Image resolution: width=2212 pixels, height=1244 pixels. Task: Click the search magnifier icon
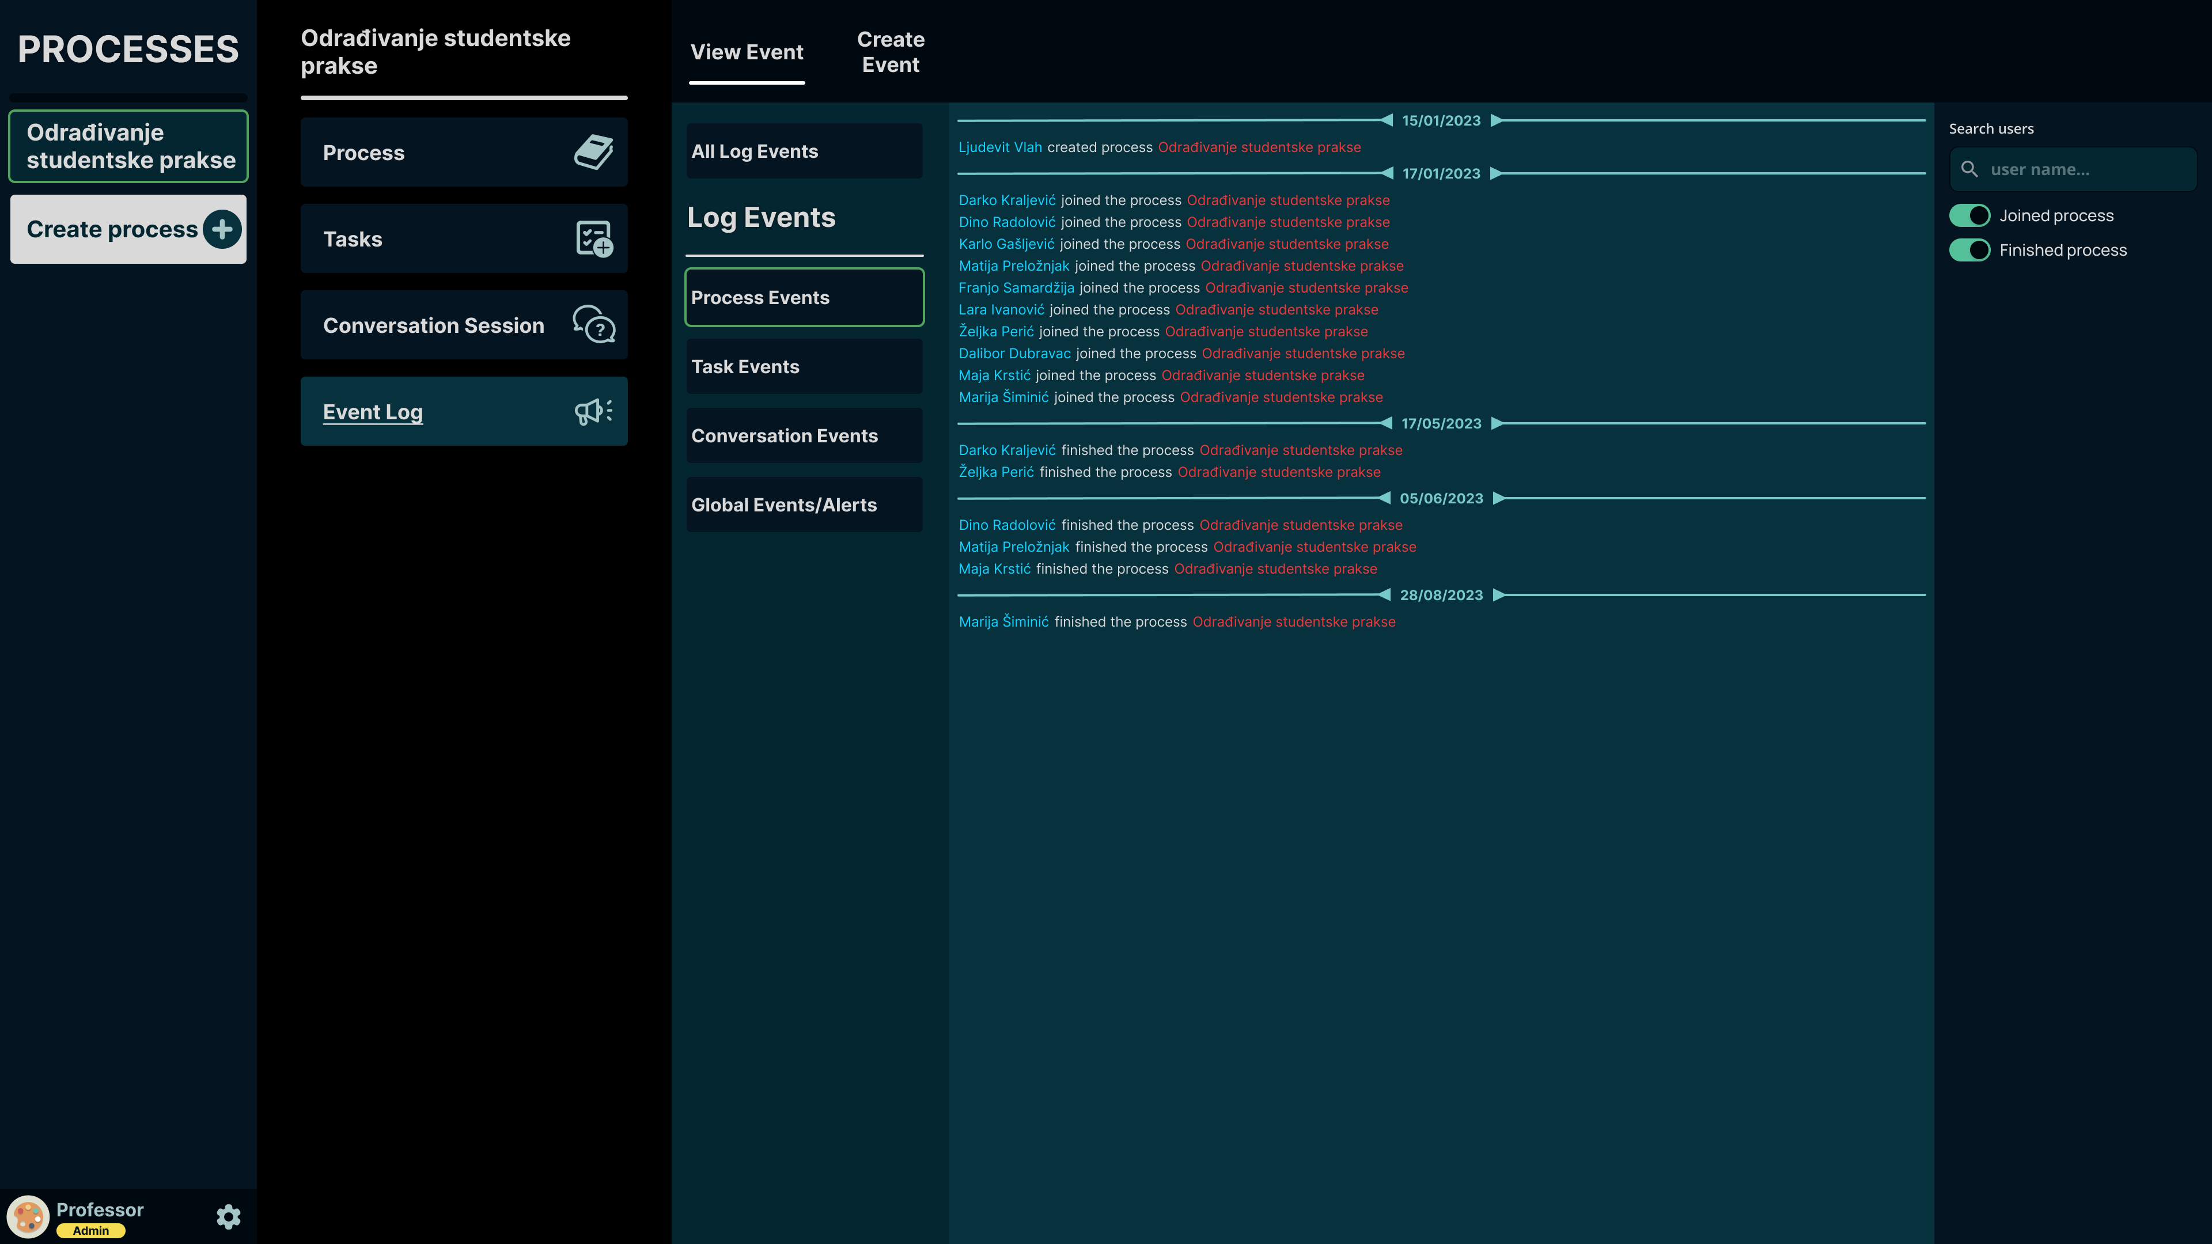click(x=1970, y=169)
